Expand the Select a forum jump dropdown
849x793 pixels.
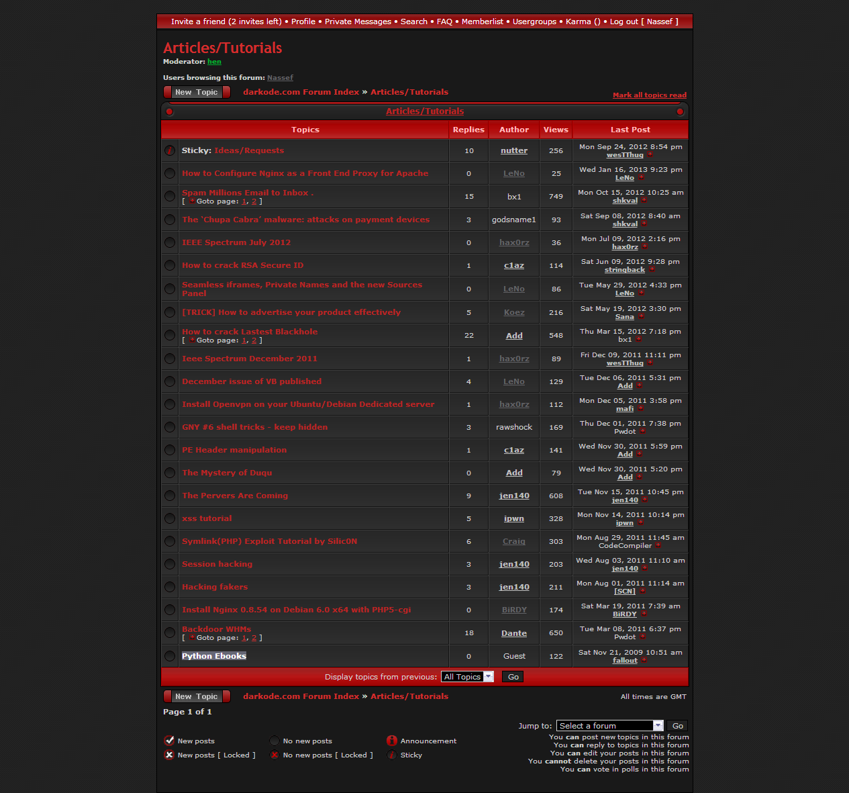click(609, 726)
